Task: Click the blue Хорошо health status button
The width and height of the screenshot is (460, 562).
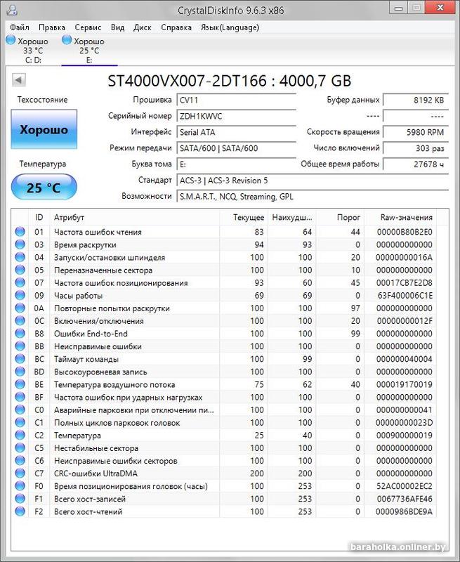Action: (44, 129)
